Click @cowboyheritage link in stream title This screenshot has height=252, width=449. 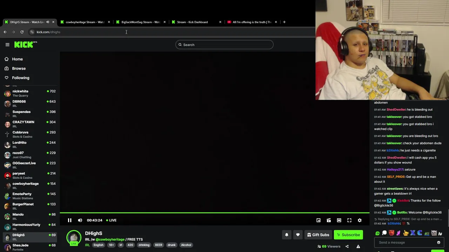point(110,239)
